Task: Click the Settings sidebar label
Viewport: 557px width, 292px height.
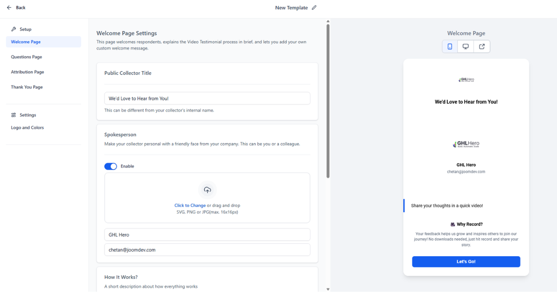Action: point(28,115)
